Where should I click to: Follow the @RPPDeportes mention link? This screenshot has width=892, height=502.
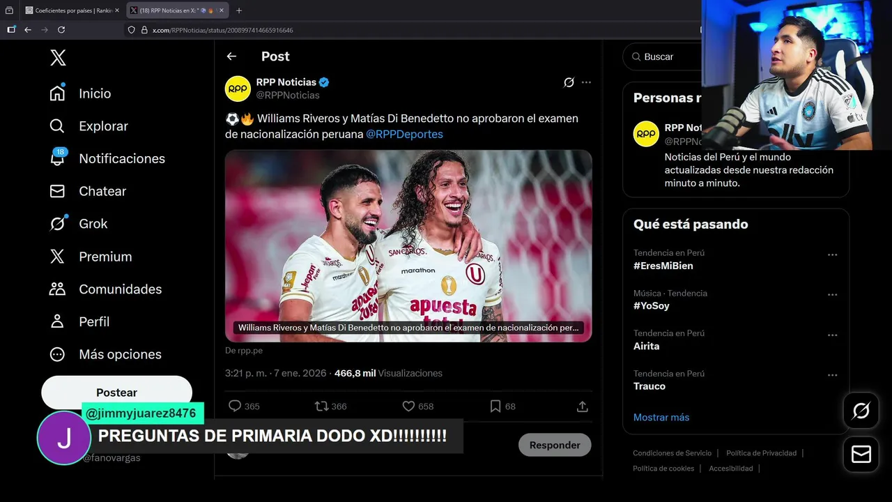[404, 134]
